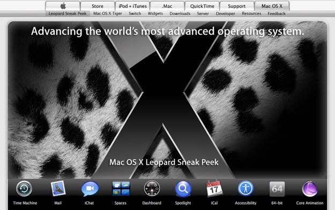Image resolution: width=335 pixels, height=210 pixels.
Task: Click the 64-bit text label
Action: [x=277, y=203]
